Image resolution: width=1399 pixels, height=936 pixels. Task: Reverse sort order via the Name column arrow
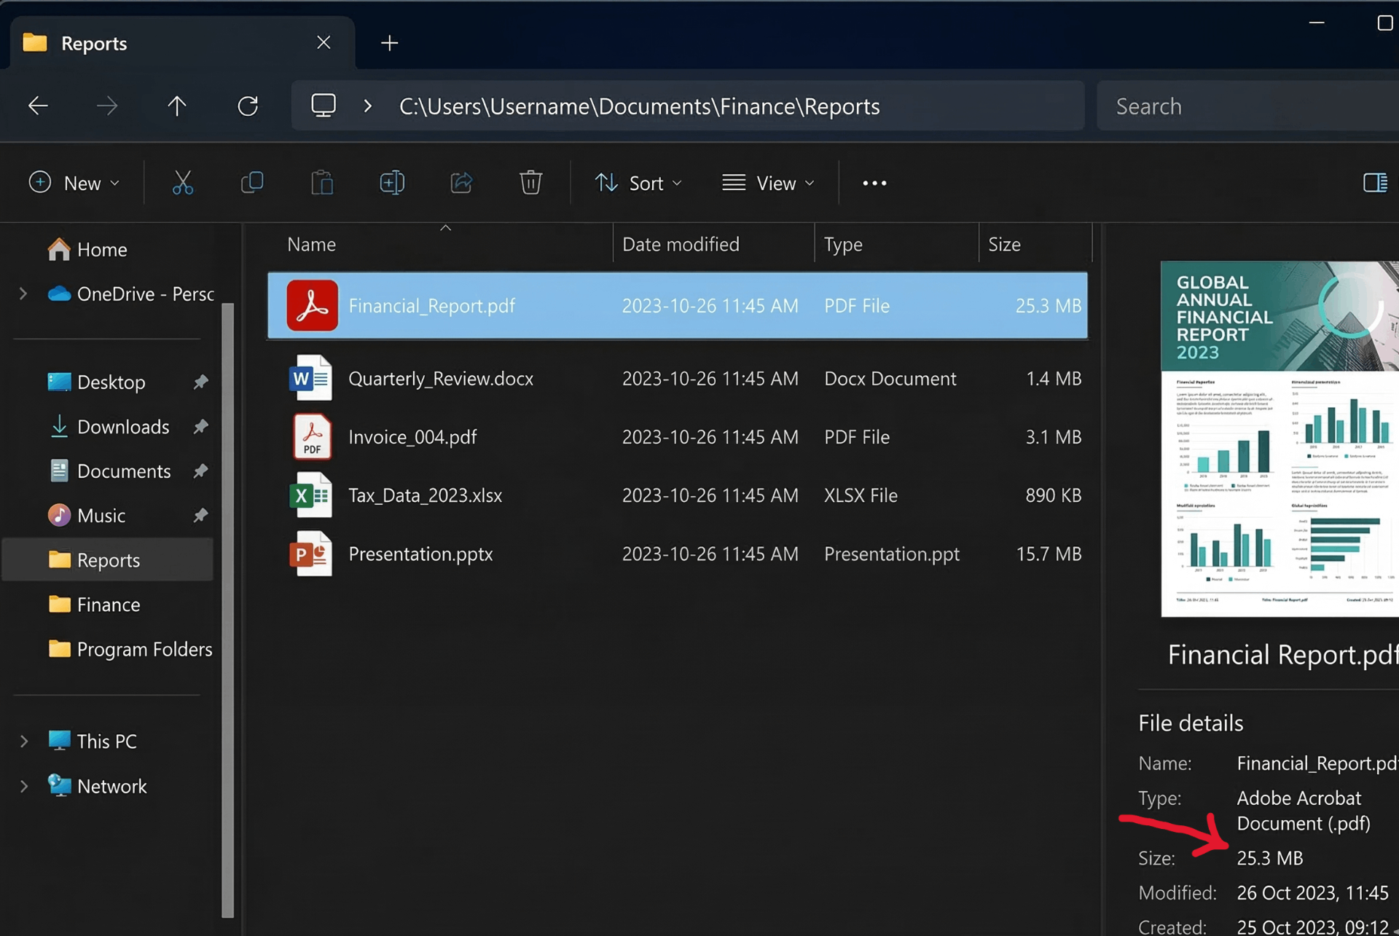[x=446, y=229]
